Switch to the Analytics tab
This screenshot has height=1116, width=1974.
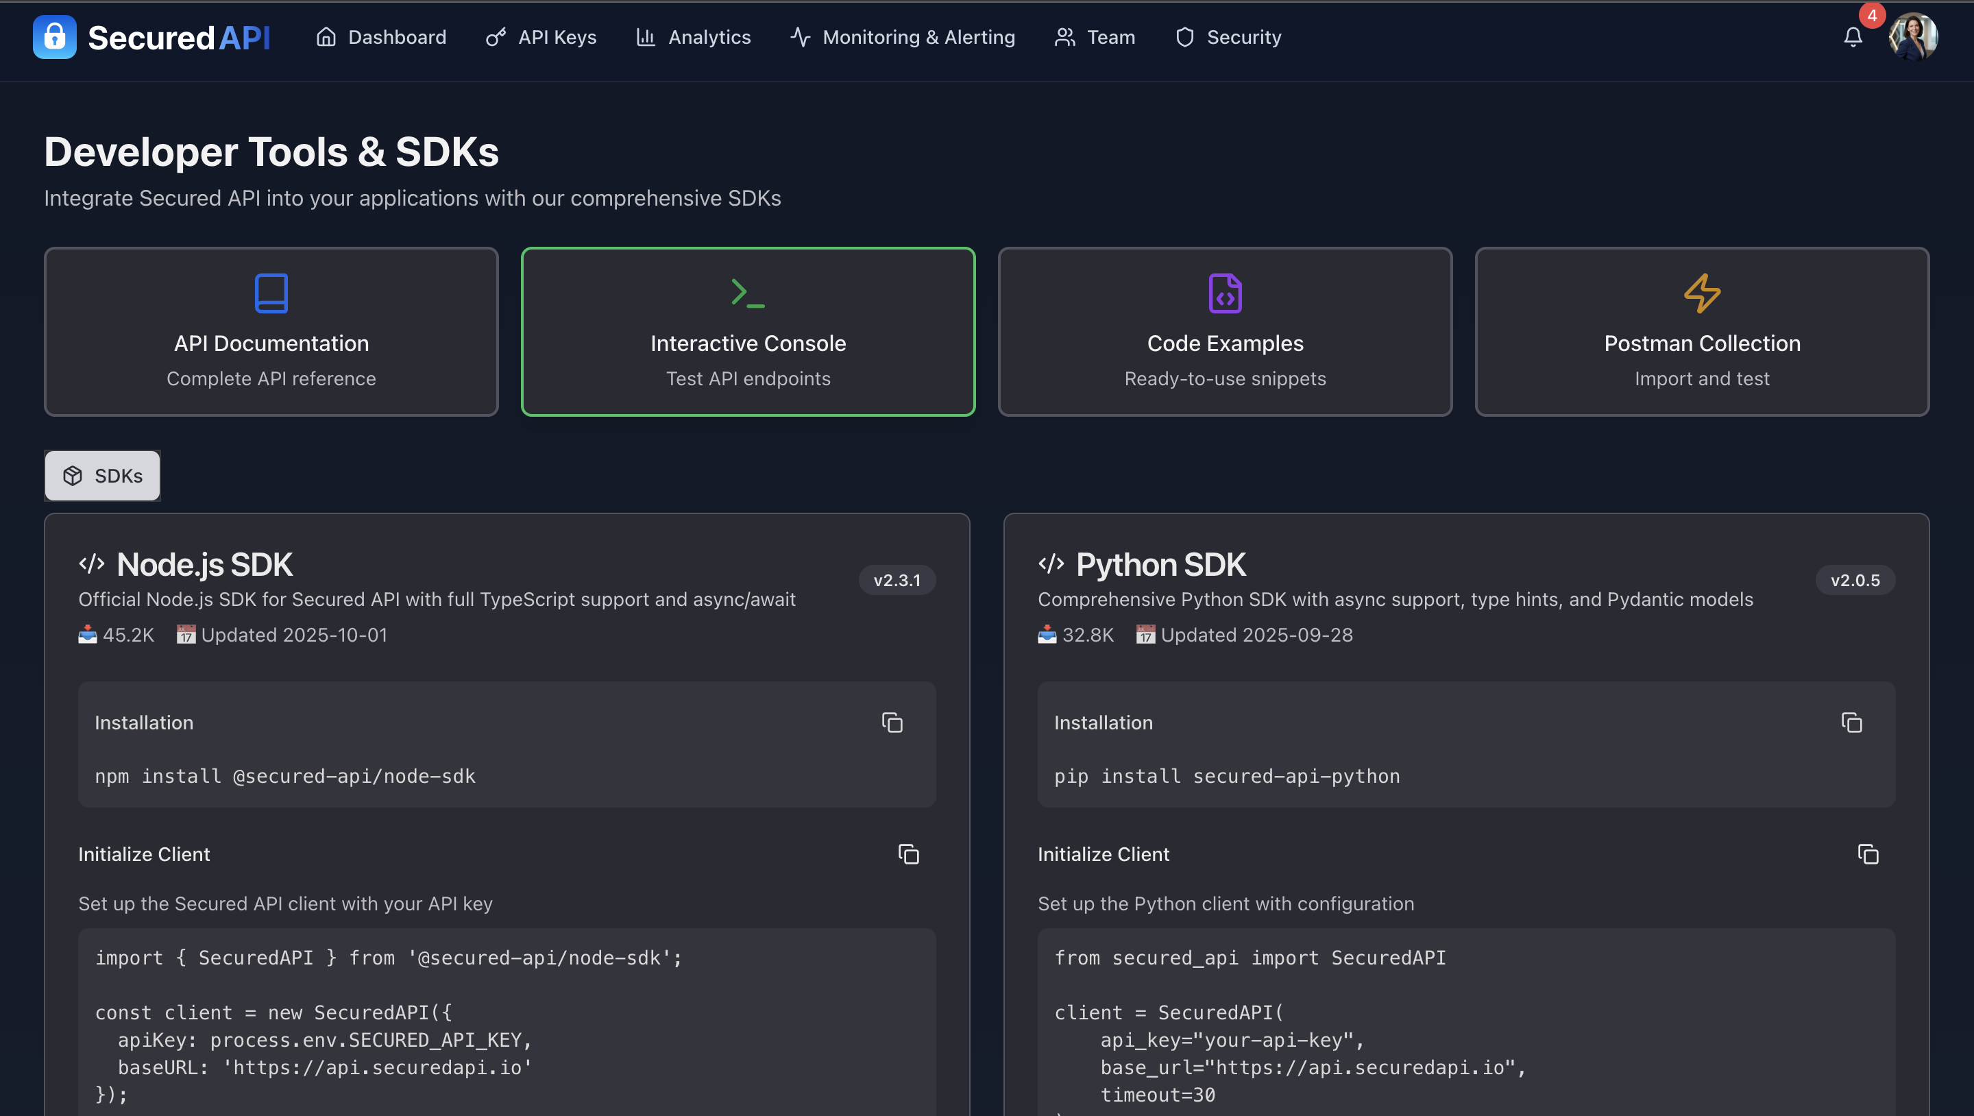coord(693,37)
